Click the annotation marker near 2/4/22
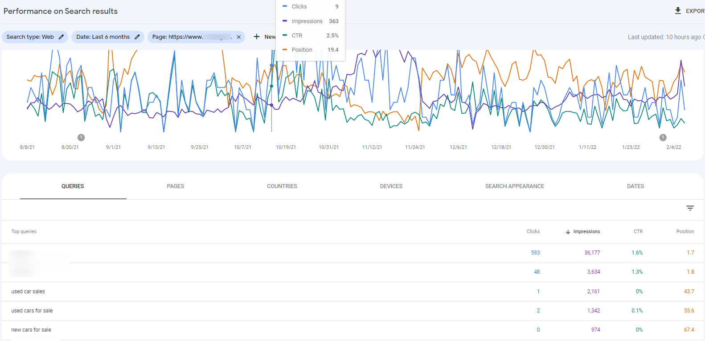Viewport: 705px width, 341px height. coord(663,137)
